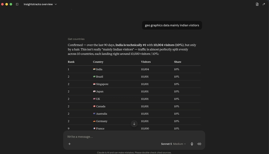
Task: Toggle the sidebar panel icon
Action: point(17,4)
